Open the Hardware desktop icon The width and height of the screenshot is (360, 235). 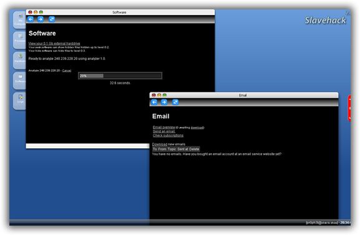coord(19,60)
